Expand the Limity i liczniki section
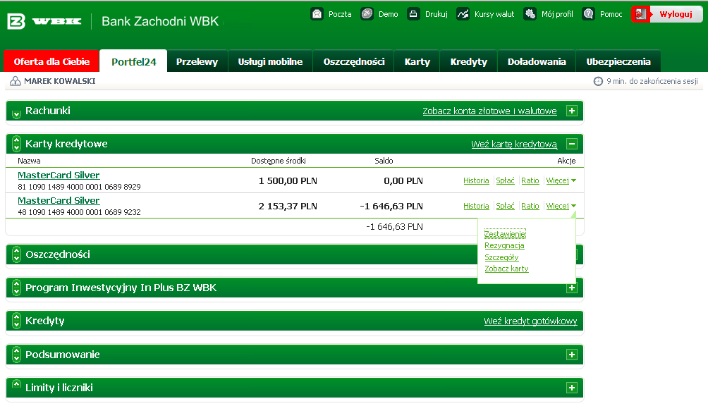708x406 pixels. pos(572,388)
